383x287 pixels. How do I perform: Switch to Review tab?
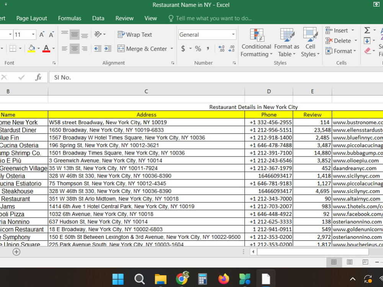click(124, 18)
